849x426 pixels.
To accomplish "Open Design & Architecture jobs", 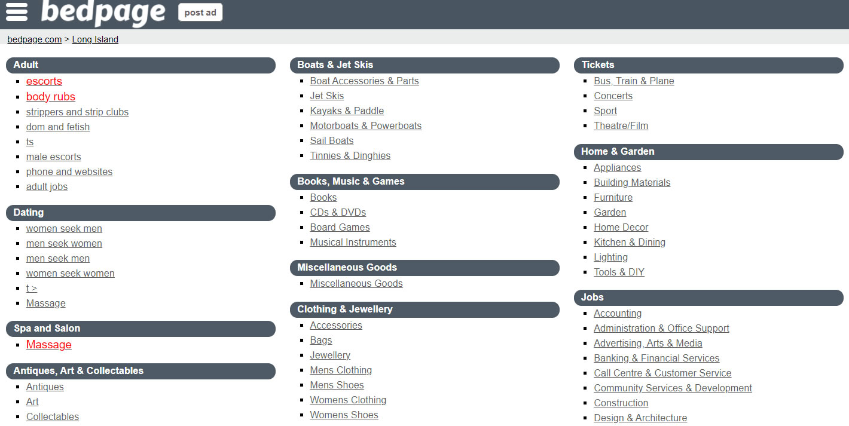I will pyautogui.click(x=640, y=418).
